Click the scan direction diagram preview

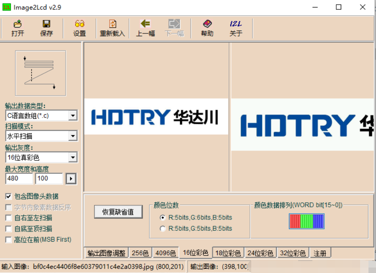(x=41, y=73)
